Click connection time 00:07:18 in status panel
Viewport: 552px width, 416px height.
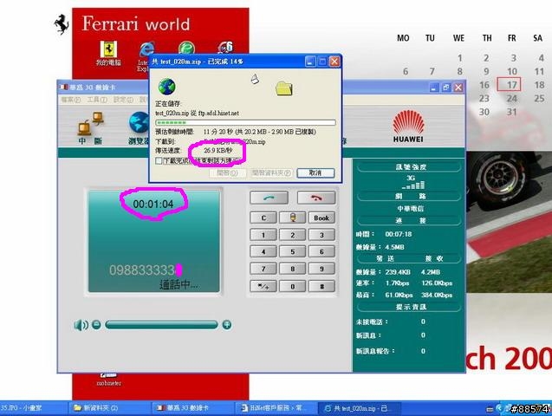pos(399,234)
